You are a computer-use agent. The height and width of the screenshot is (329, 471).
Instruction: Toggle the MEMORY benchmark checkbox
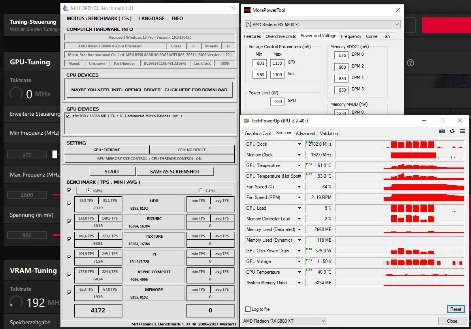click(70, 293)
